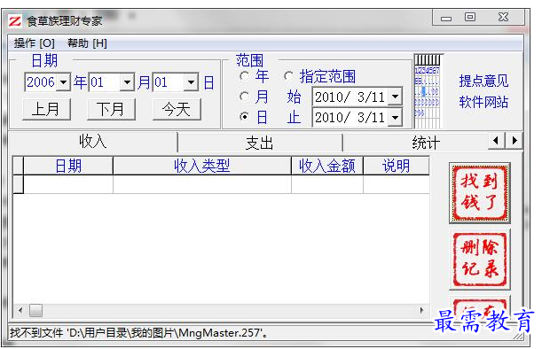Select the 指定范围 radio button
The height and width of the screenshot is (349, 542).
tap(288, 76)
